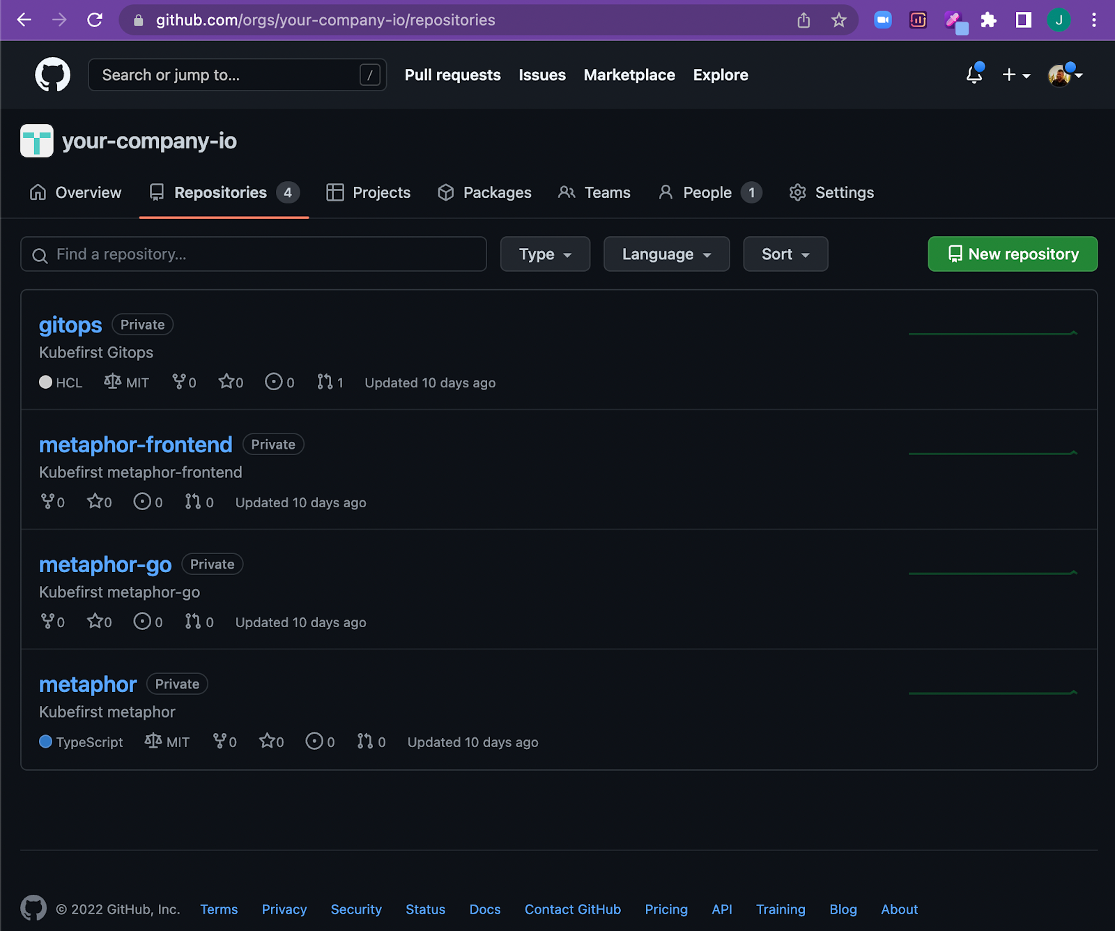Open Explore in the top navigation
Screen dimensions: 1115x931
(721, 75)
